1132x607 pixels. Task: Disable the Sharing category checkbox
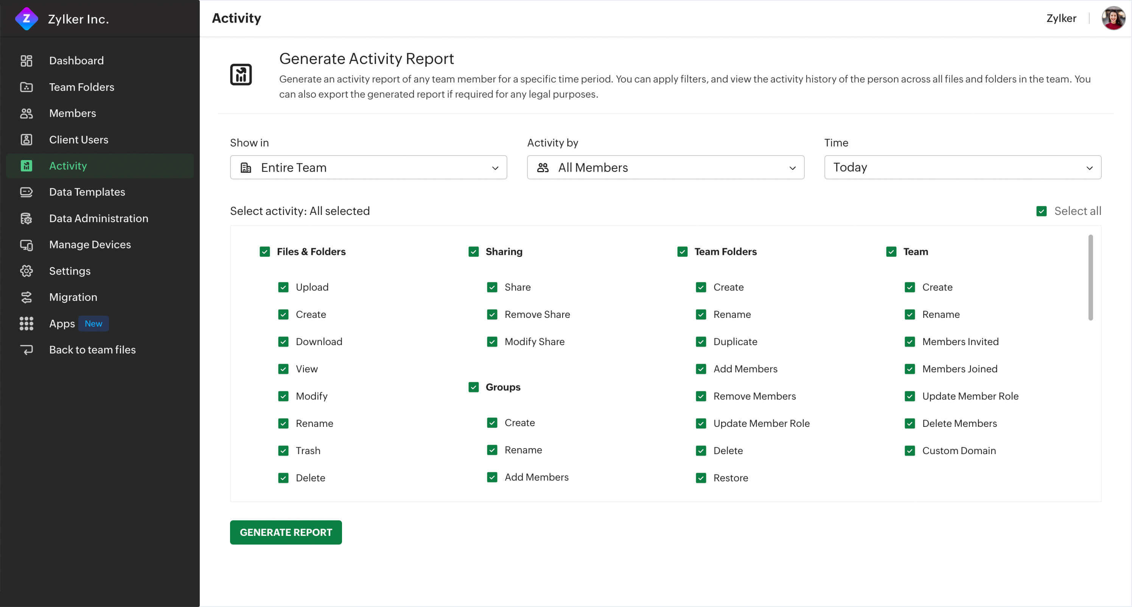[473, 252]
